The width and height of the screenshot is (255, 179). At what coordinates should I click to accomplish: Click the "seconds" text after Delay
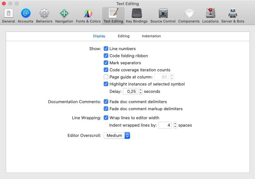pyautogui.click(x=152, y=92)
